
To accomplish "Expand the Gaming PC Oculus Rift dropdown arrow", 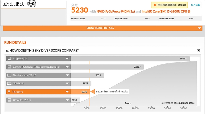I will (67, 67).
